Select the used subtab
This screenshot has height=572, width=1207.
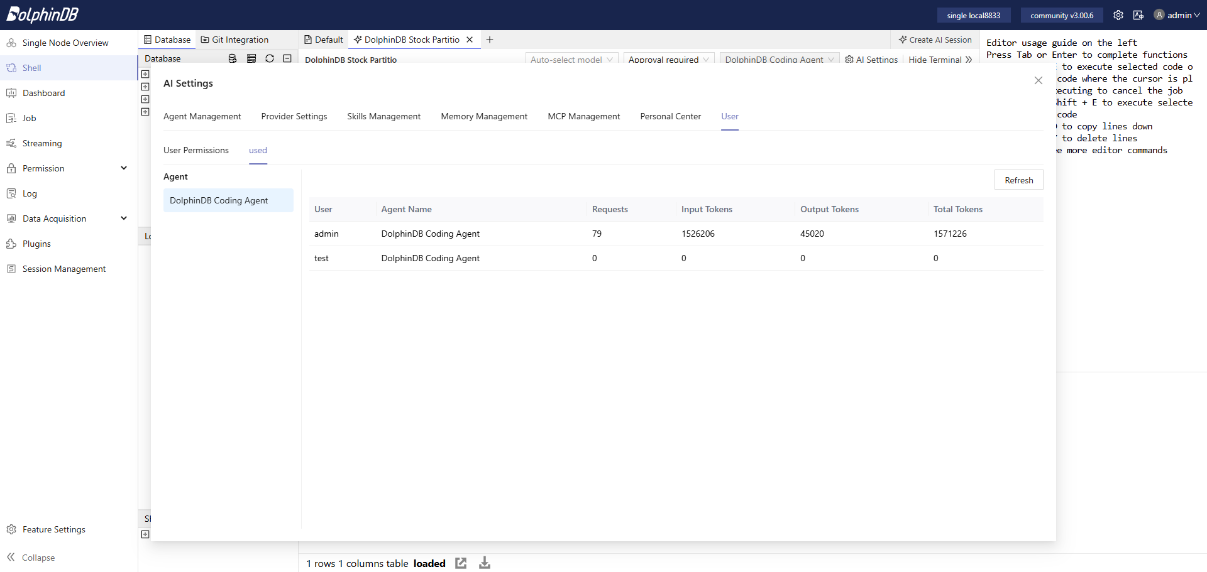point(258,150)
